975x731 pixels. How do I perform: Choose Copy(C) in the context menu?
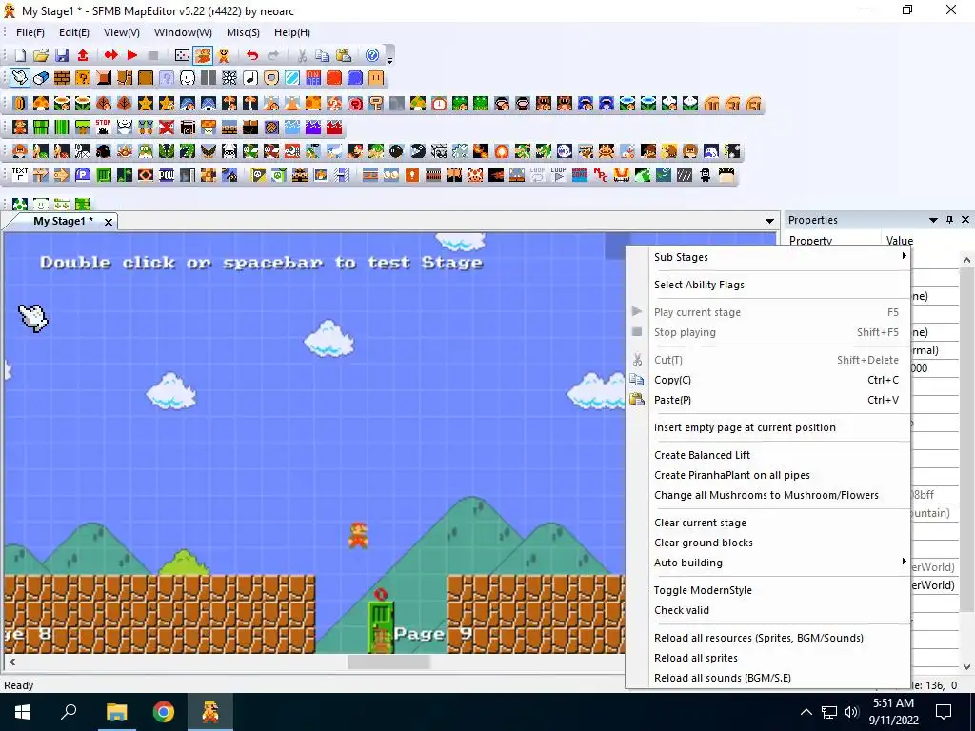[768, 380]
